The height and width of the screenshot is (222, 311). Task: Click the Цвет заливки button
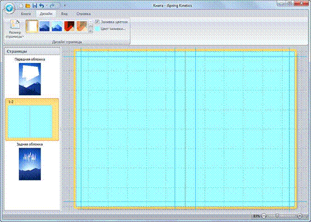pos(111,29)
